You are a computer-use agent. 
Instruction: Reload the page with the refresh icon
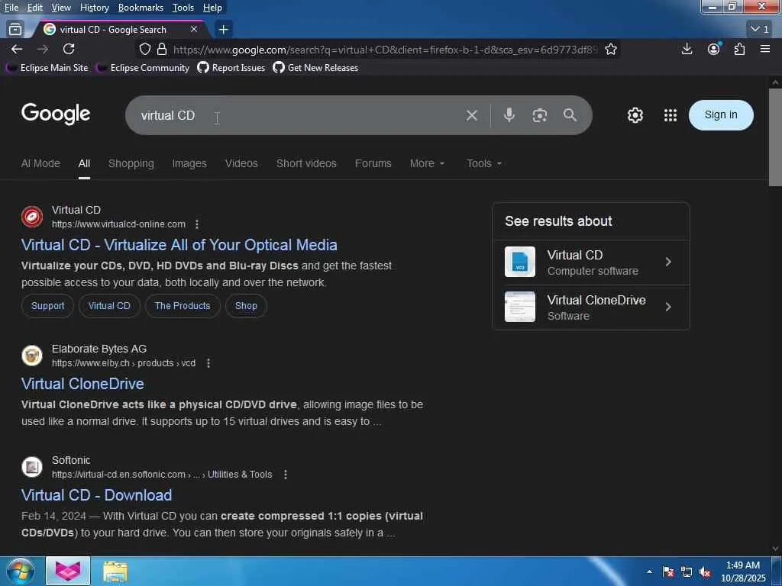tap(69, 49)
